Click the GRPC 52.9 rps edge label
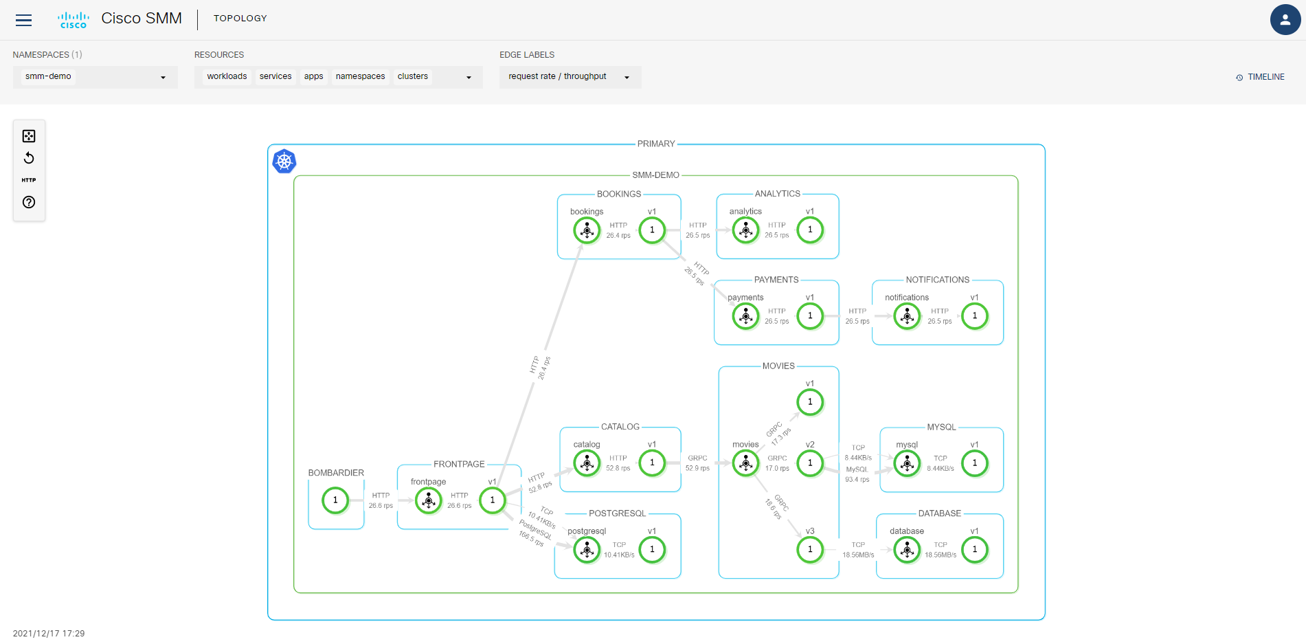Viewport: 1306px width, 644px height. click(697, 463)
